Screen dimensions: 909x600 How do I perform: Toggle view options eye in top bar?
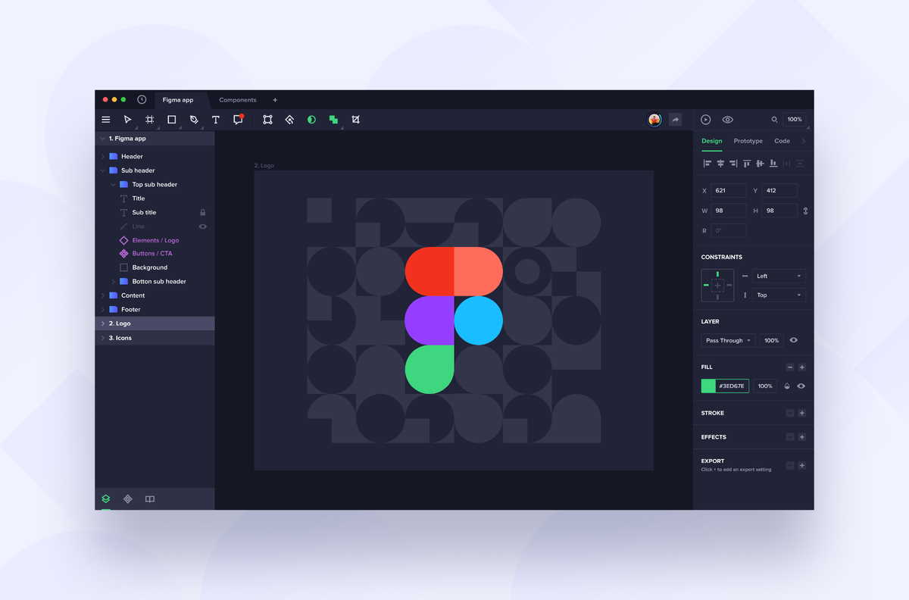(727, 120)
